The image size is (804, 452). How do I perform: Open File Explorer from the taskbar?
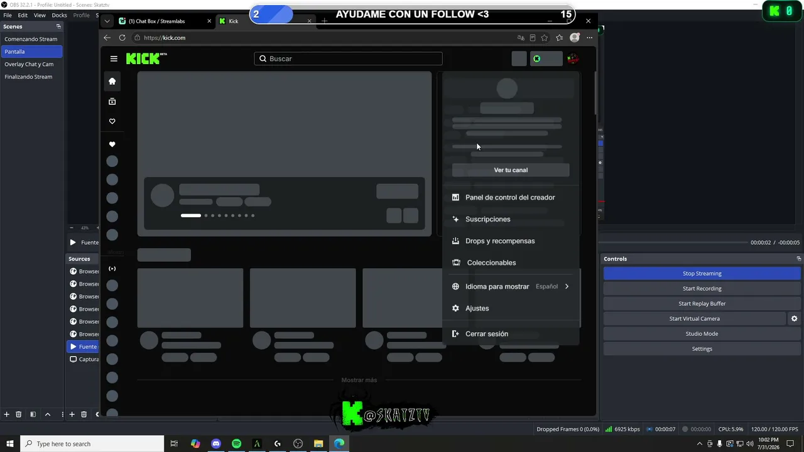pyautogui.click(x=318, y=444)
